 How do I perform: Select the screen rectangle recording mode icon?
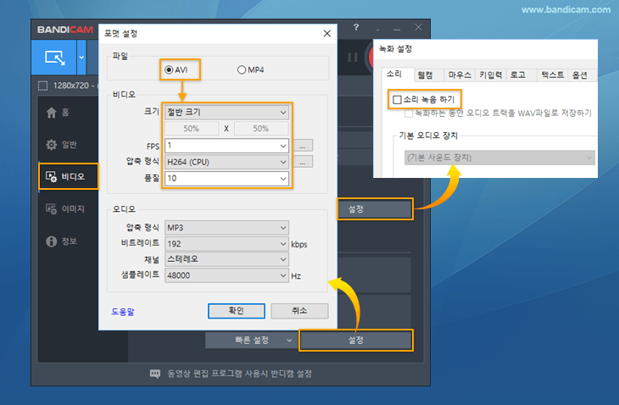pyautogui.click(x=54, y=57)
